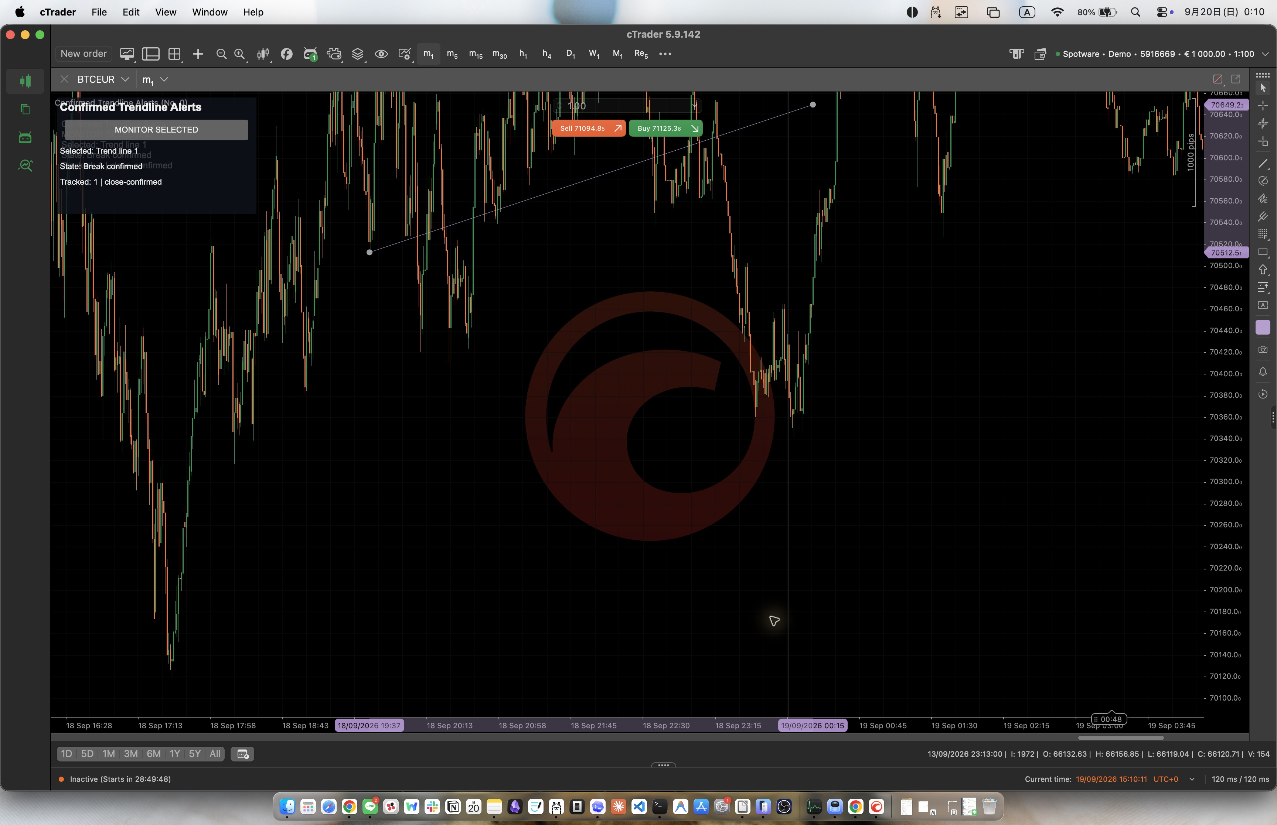Select the 1M range preset
Viewport: 1277px width, 825px height.
(108, 754)
